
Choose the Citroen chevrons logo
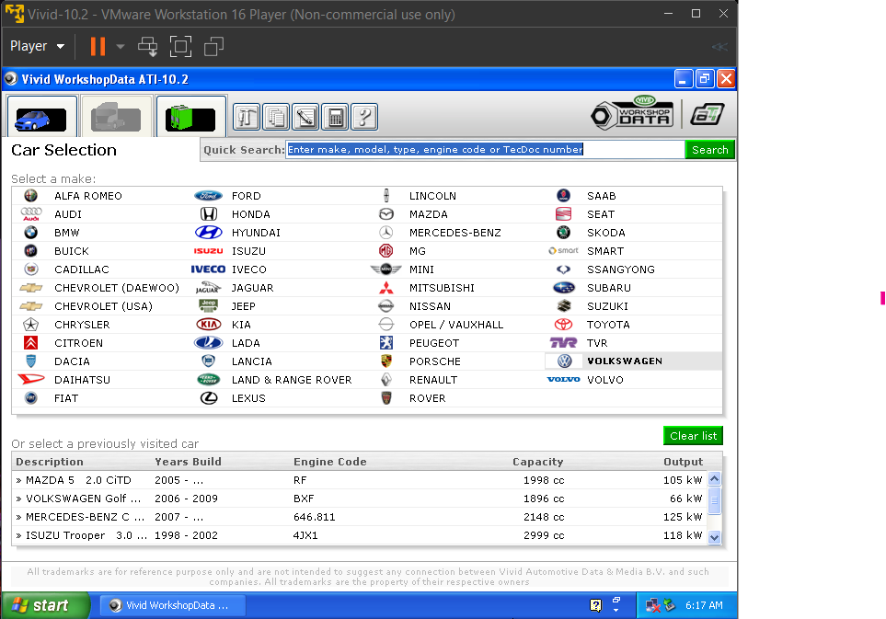31,343
